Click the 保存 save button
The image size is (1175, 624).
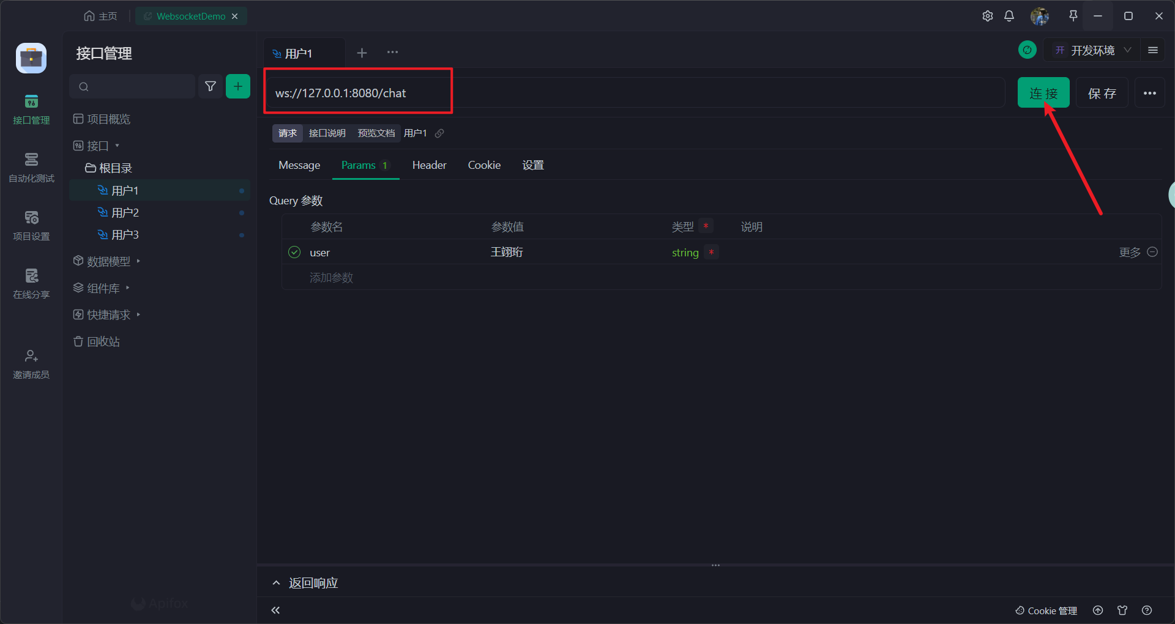click(1102, 93)
